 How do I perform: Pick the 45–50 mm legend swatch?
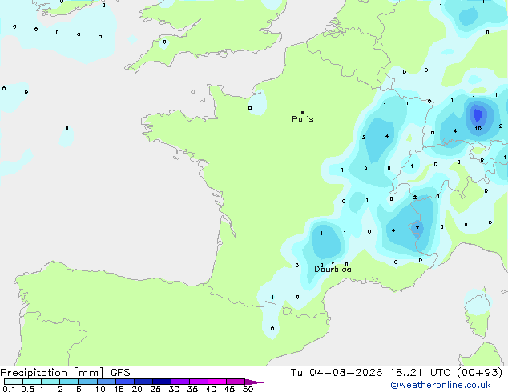click(236, 382)
